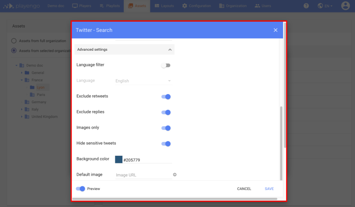Open the help question mark icon

pyautogui.click(x=306, y=6)
